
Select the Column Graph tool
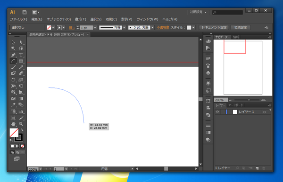coord(21,111)
